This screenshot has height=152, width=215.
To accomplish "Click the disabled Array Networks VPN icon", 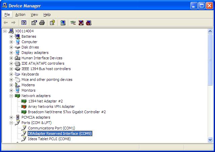I will 24,107.
